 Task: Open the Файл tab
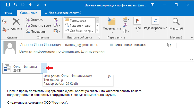[x=8, y=13]
